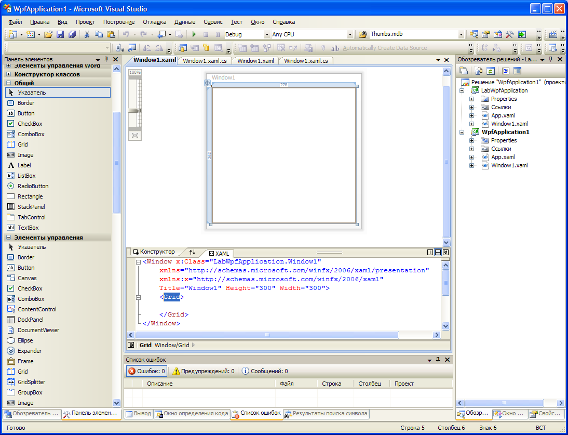Collapse the Общий toolbox section
The height and width of the screenshot is (435, 568).
[9, 83]
